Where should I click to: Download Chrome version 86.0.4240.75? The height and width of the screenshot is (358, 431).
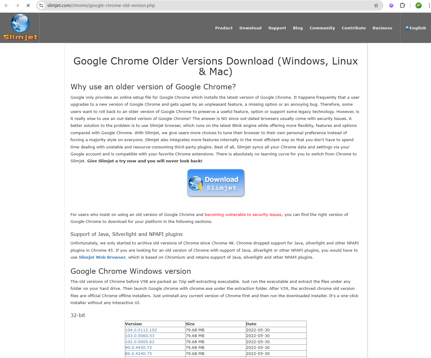tap(139, 354)
